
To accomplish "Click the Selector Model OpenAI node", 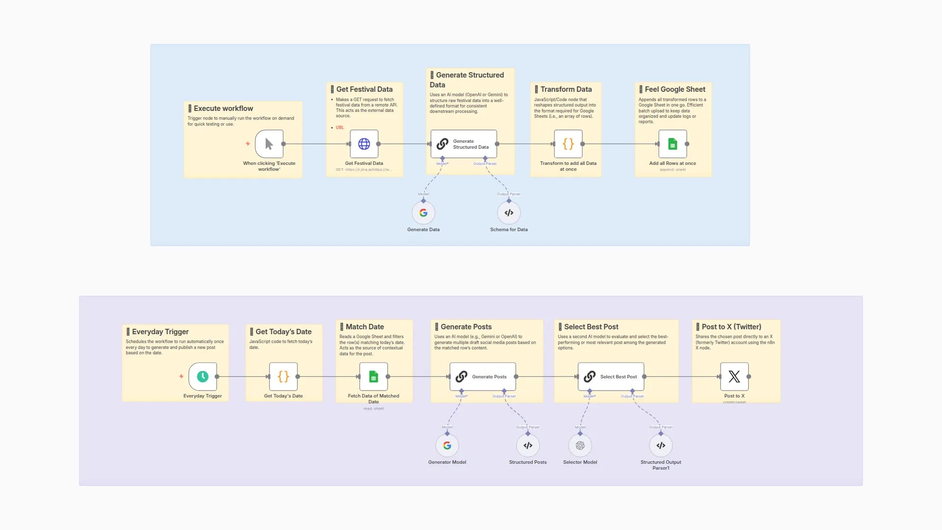I will point(580,446).
